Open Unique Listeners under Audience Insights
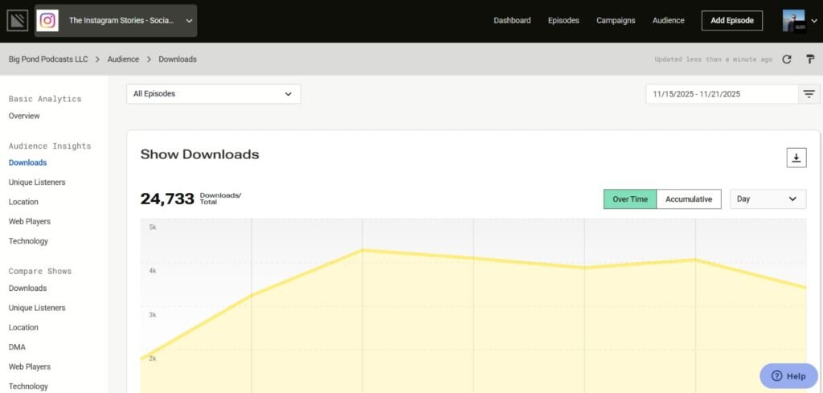The height and width of the screenshot is (393, 823). pos(37,182)
